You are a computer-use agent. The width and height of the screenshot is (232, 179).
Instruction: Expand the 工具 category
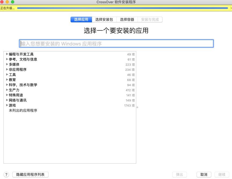(7, 75)
